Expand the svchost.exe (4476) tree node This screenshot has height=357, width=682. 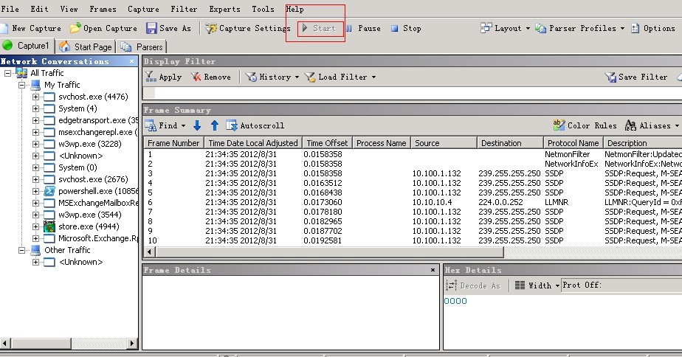click(36, 97)
